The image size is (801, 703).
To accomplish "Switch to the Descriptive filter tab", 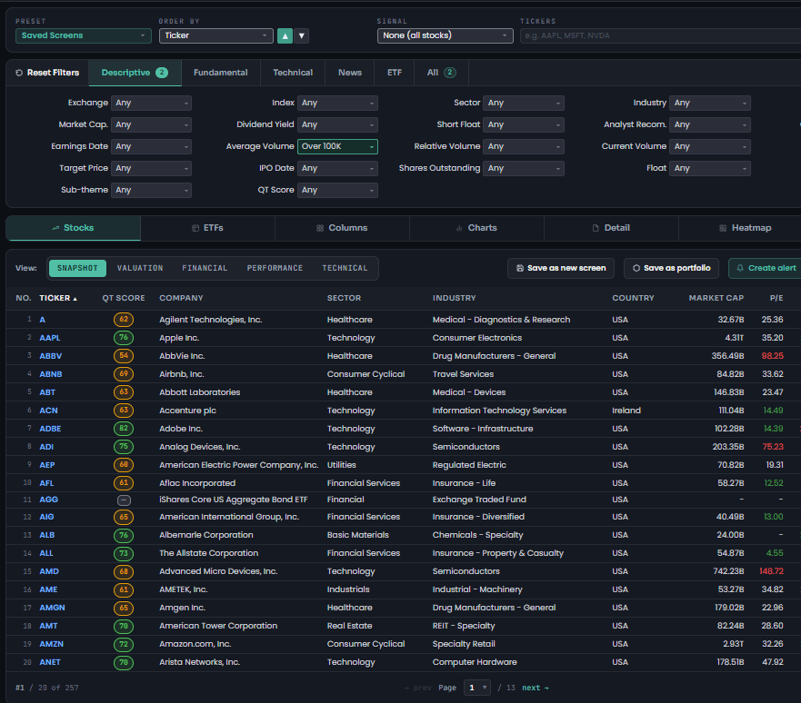I will [x=135, y=73].
